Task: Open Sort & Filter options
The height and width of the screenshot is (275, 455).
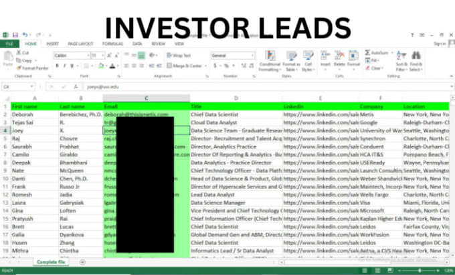Action: coord(401,61)
